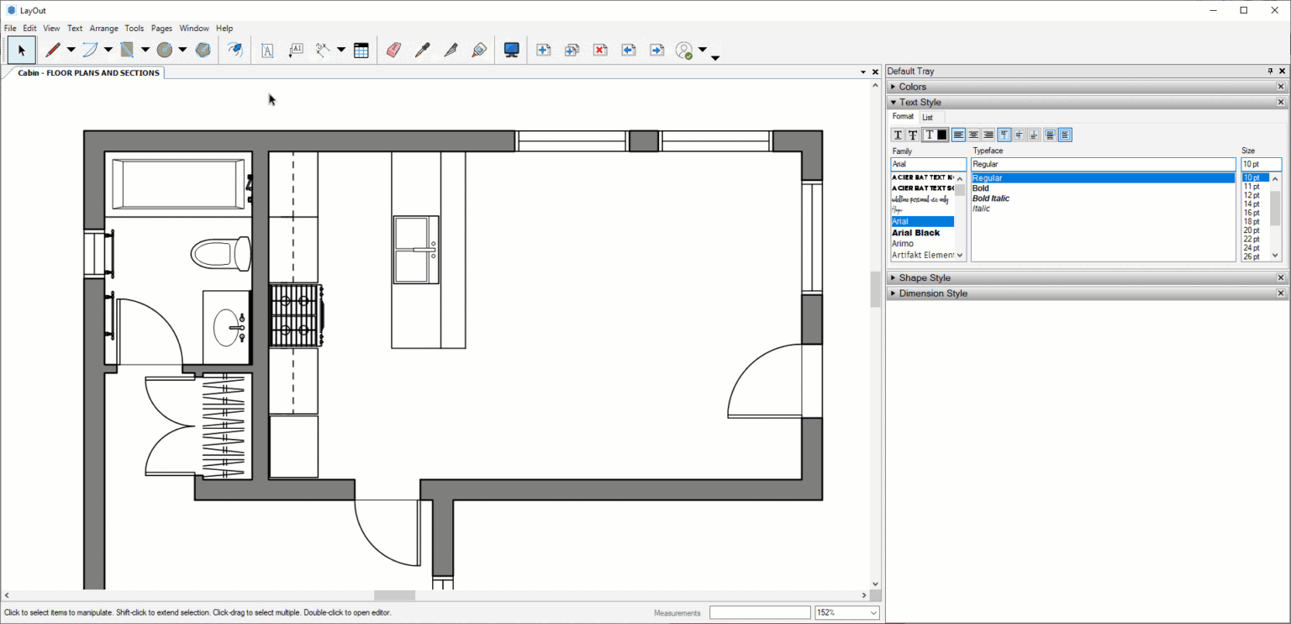
Task: Toggle underline text formatting
Action: pos(898,135)
